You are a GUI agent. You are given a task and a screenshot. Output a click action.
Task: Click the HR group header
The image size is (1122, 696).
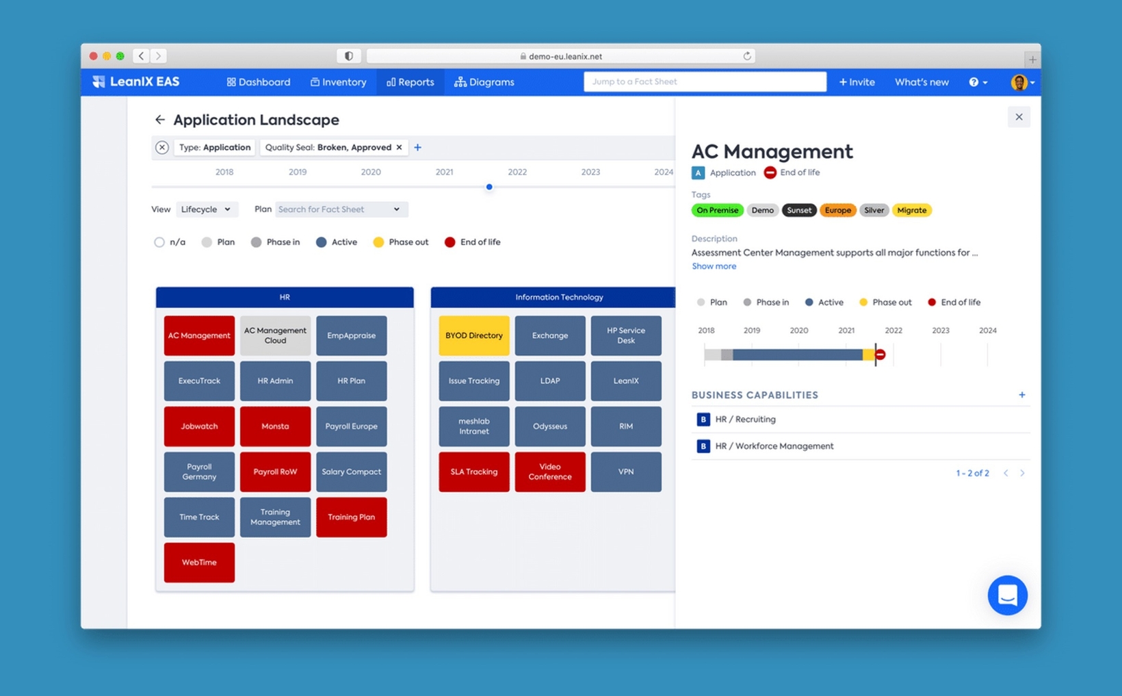click(285, 297)
